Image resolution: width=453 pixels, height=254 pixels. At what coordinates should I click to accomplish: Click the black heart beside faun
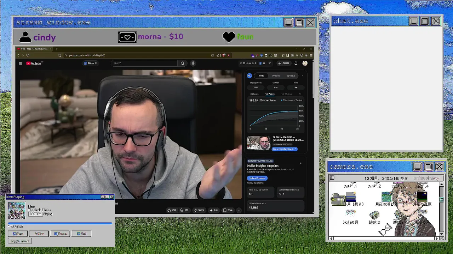(229, 37)
